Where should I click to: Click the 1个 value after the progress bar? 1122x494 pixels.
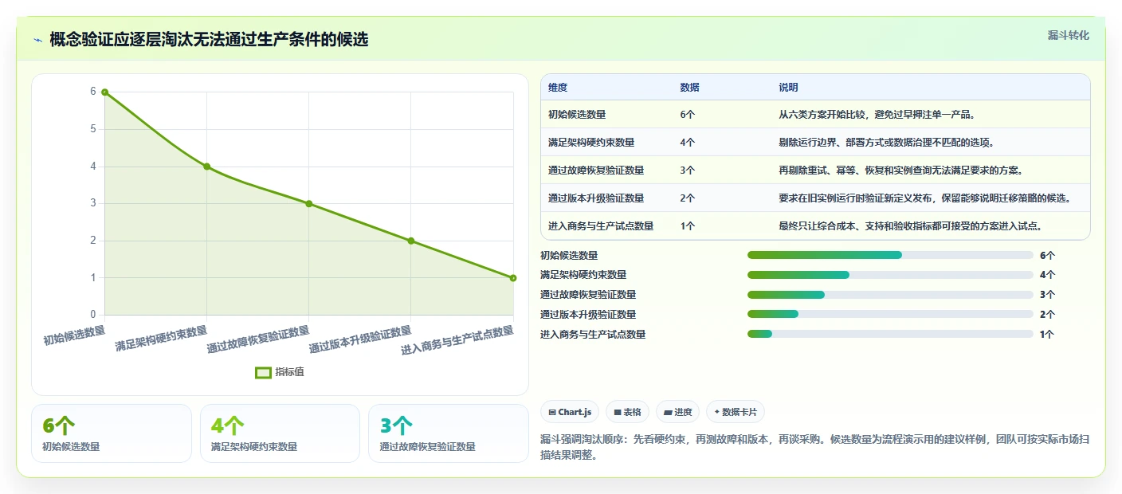pos(1047,335)
